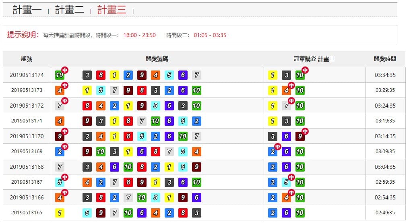Click plan pick 2 in row 20190513169

(x=273, y=151)
